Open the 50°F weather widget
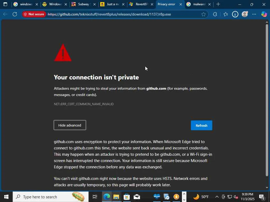The width and height of the screenshot is (270, 202). (x=201, y=197)
